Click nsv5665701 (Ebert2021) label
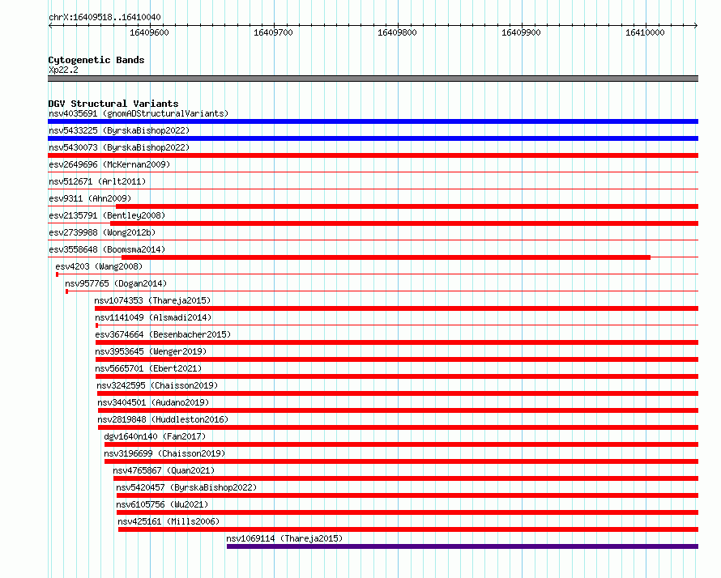The image size is (721, 578). click(148, 368)
